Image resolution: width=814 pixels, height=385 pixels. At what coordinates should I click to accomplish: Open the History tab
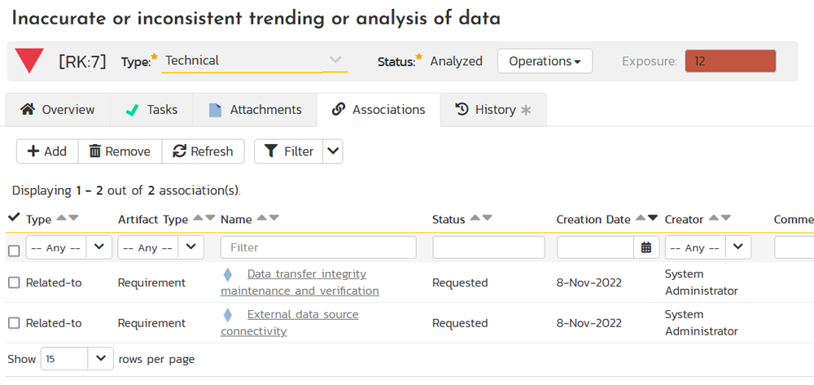(x=493, y=110)
